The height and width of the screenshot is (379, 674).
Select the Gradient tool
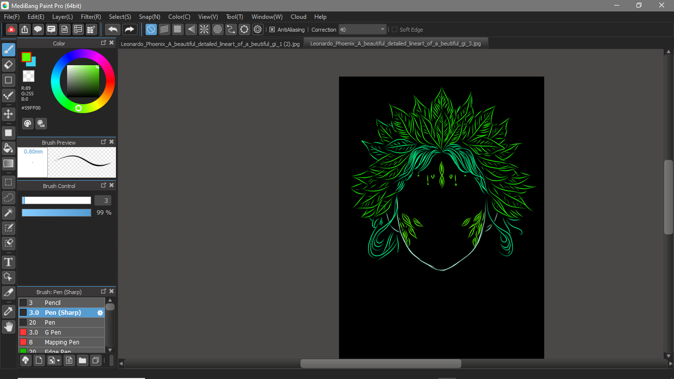coord(8,163)
